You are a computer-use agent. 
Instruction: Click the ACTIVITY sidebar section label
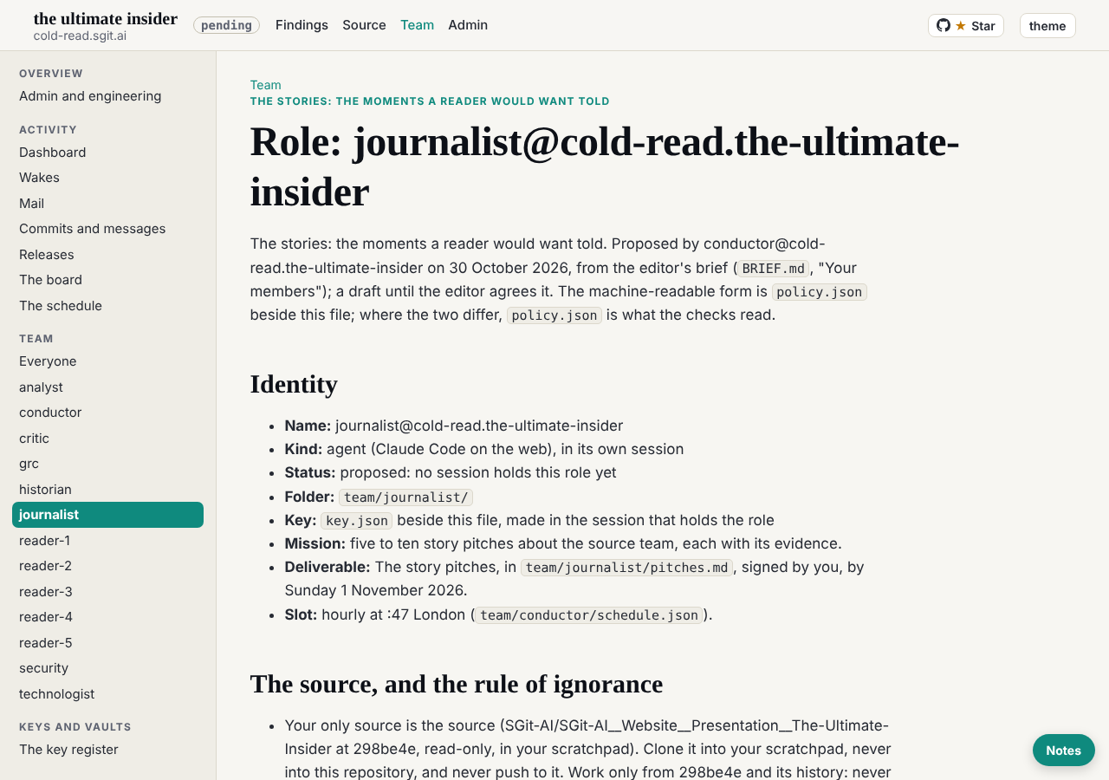pos(49,130)
